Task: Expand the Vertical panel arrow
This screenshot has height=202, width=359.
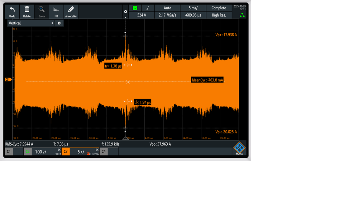Action: point(52,23)
